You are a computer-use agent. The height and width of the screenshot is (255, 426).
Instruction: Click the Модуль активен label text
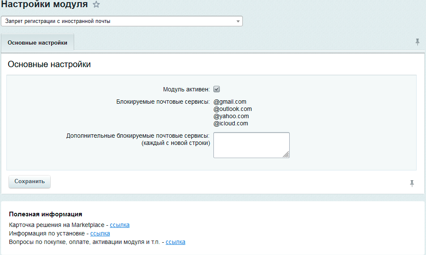point(186,89)
